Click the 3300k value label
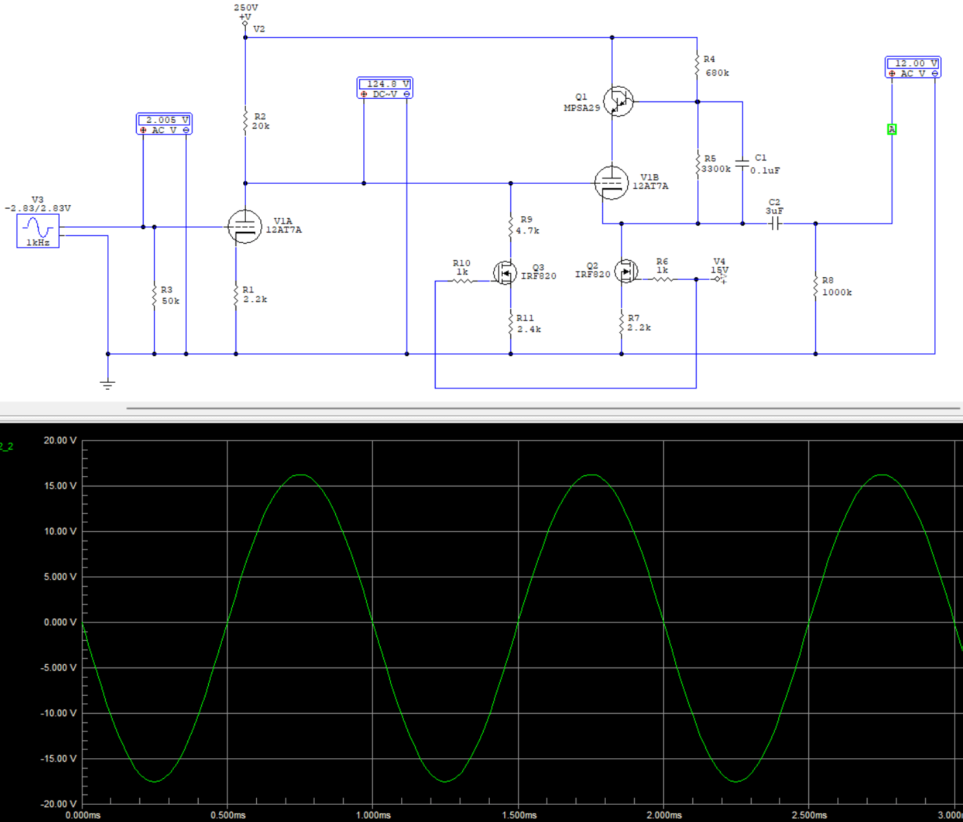Screen dimensions: 963x822 point(716,169)
